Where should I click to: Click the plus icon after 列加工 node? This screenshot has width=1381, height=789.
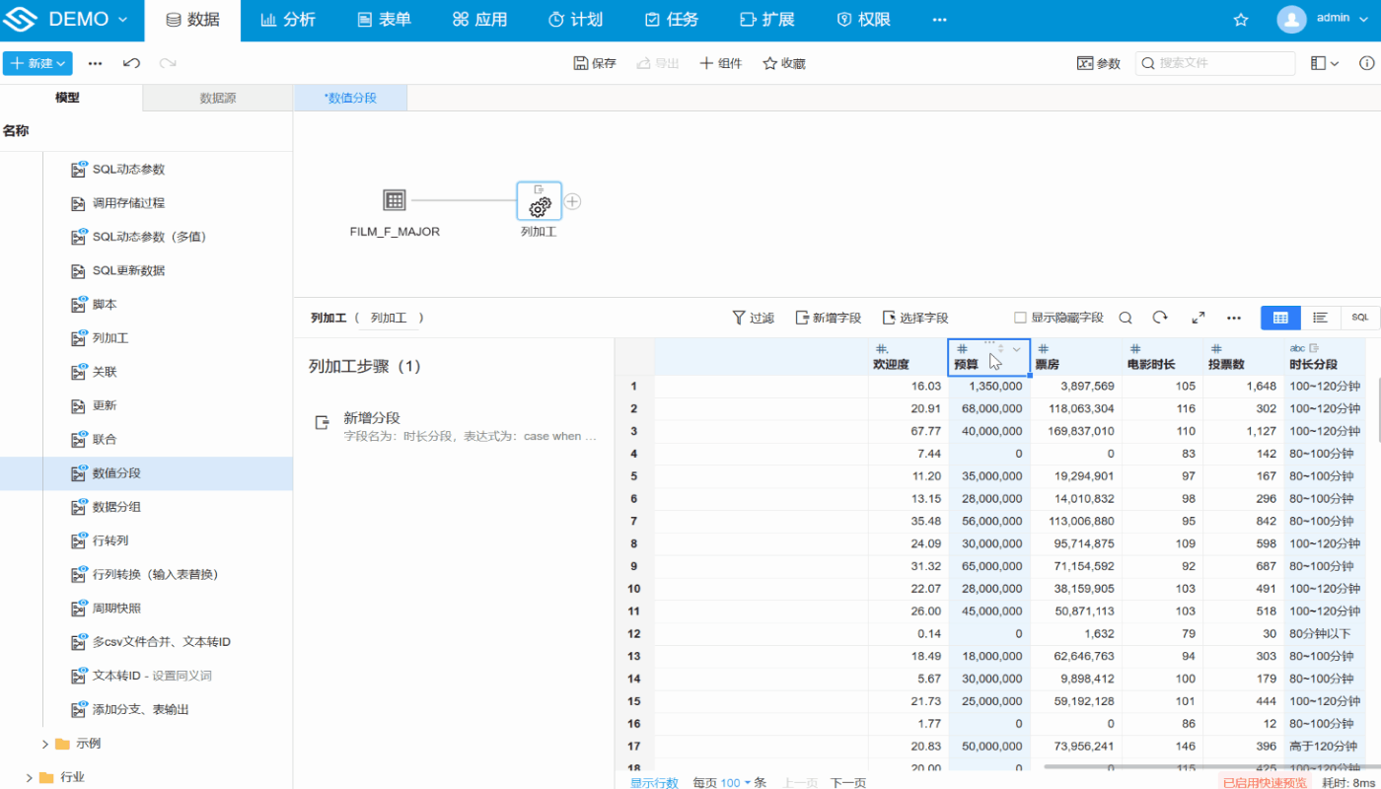[x=573, y=201]
